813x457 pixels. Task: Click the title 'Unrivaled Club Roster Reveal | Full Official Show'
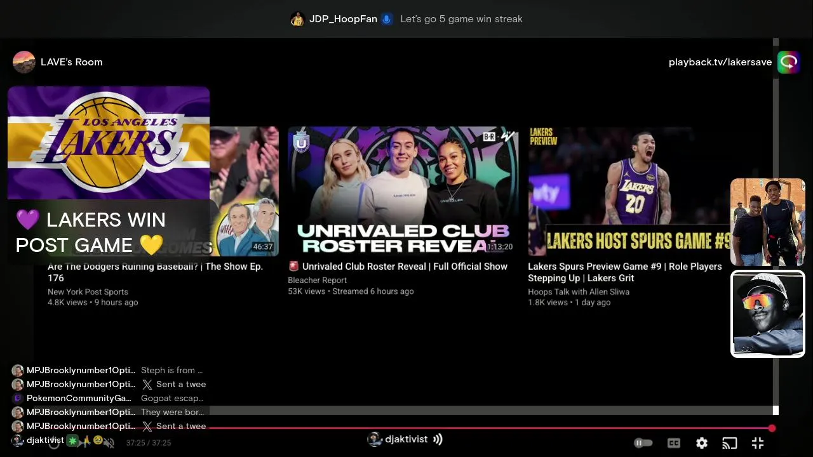point(405,267)
